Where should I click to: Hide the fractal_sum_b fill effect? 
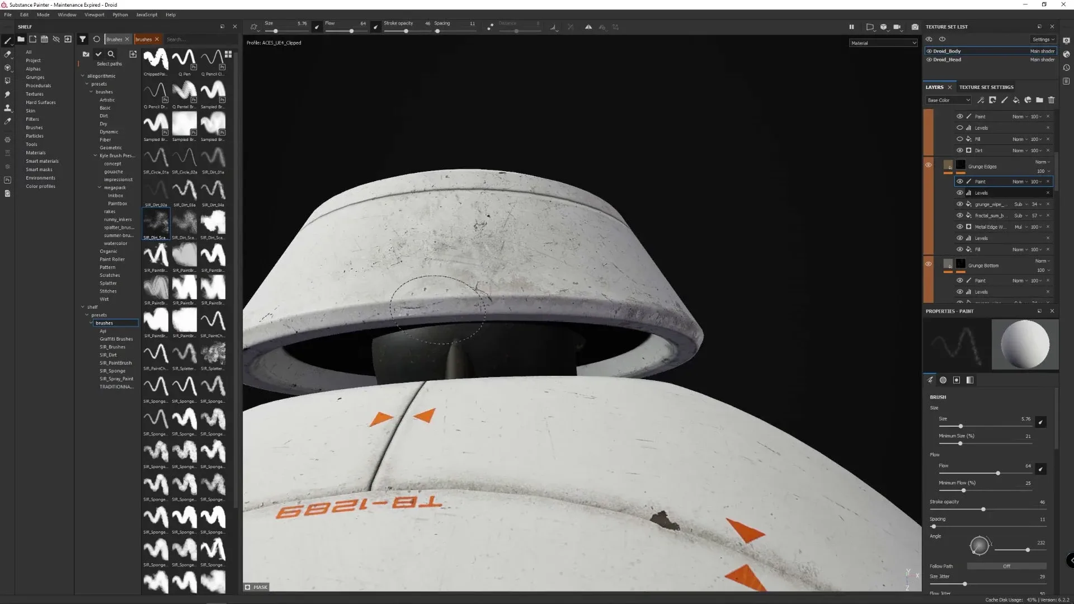point(960,215)
